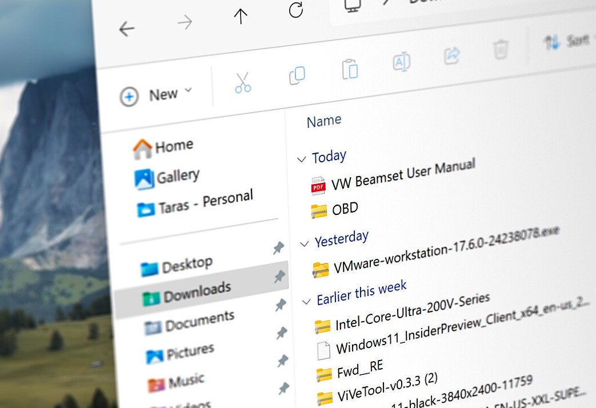Toggle the pin beside Documents

281,305
